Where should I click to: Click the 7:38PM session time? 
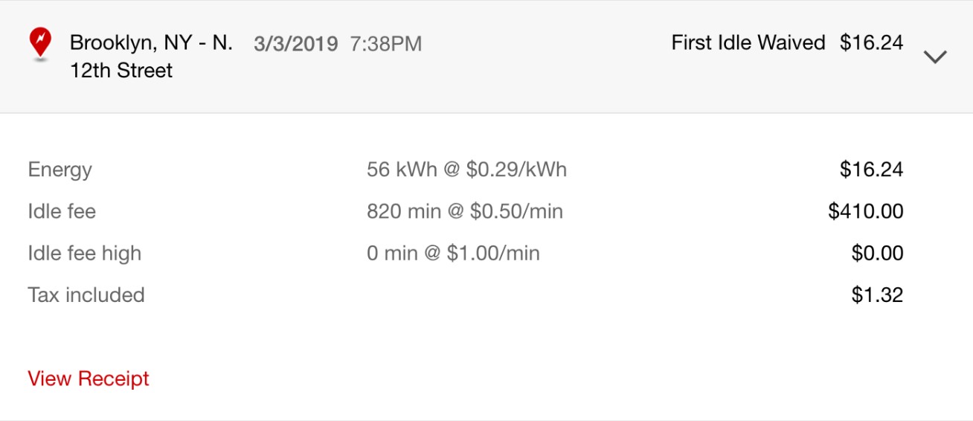(386, 44)
